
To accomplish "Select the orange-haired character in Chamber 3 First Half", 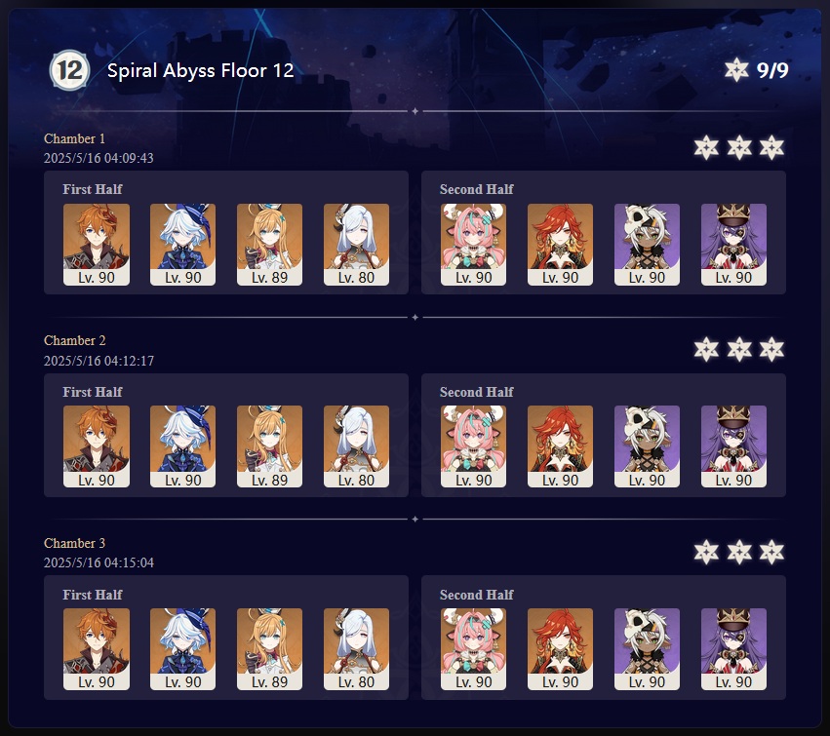I will pos(97,649).
